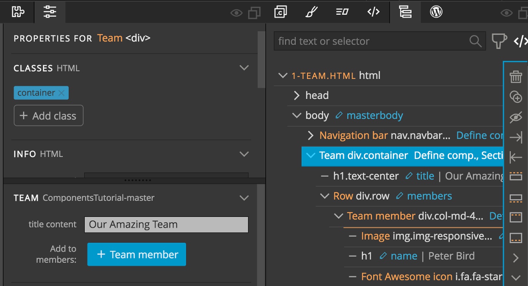The width and height of the screenshot is (528, 286).
Task: Click Define comp link on Navigation bar row
Action: click(x=480, y=136)
